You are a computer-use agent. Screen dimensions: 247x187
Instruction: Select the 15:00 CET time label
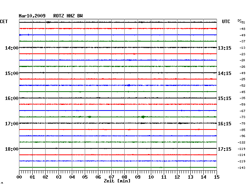click(12, 73)
